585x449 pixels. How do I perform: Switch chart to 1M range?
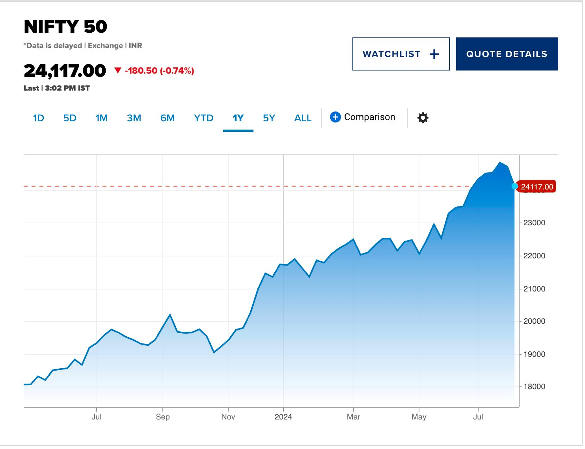click(x=101, y=118)
